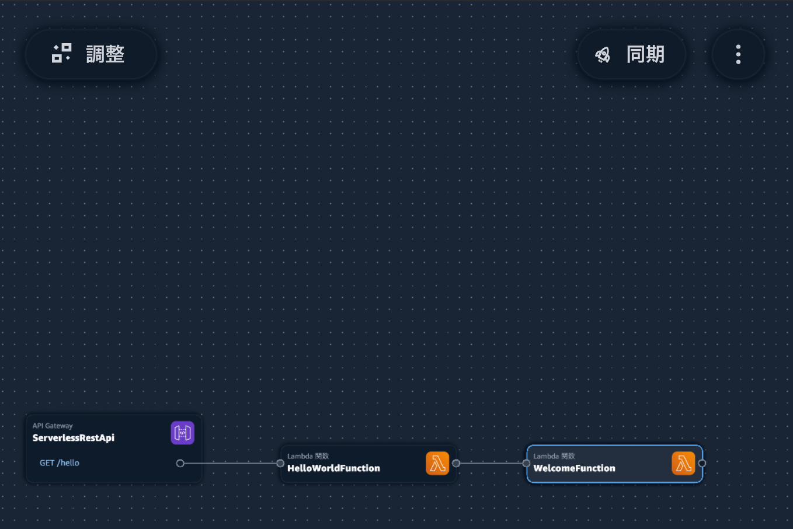Click WelcomeFunction's right output port
The width and height of the screenshot is (793, 529).
click(702, 463)
